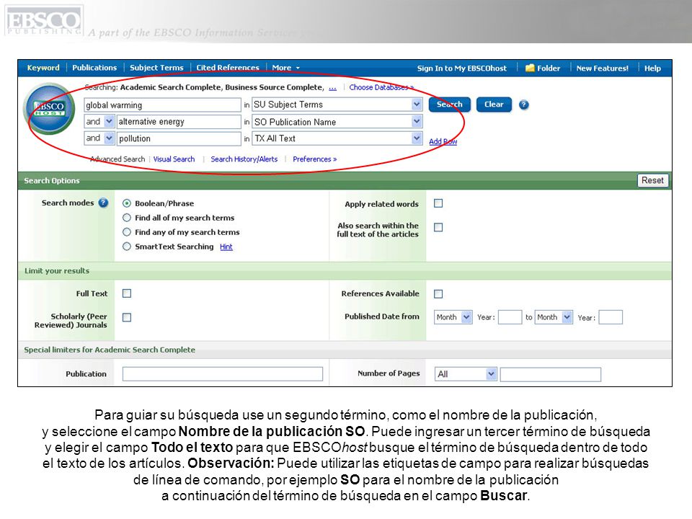The height and width of the screenshot is (519, 692).
Task: Open operator dropdown before pollution
Action: click(99, 138)
